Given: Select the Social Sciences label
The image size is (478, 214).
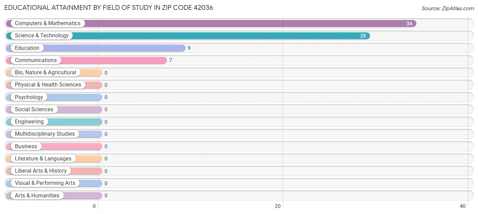Looking at the screenshot, I should click(34, 110).
